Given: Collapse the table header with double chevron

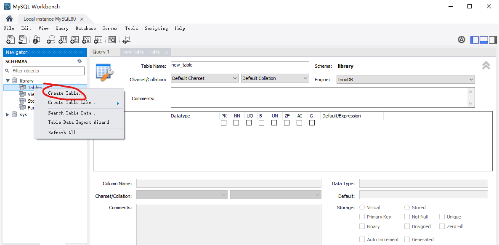Looking at the screenshot, I should (x=486, y=65).
